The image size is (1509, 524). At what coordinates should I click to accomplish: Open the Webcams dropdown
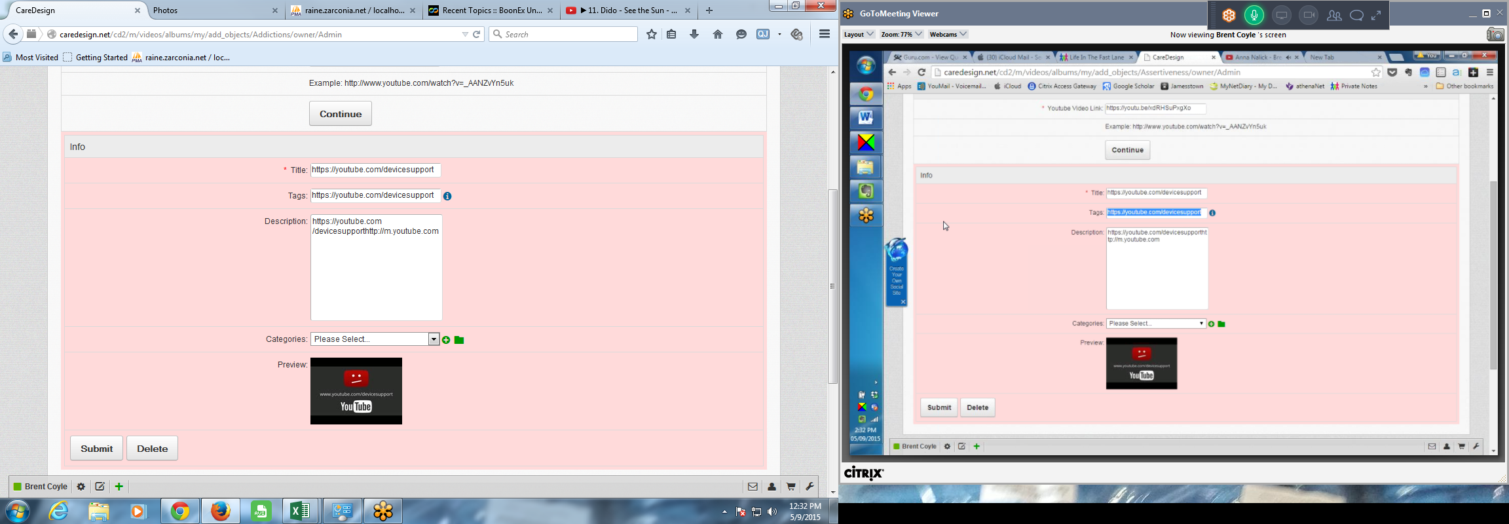[948, 34]
